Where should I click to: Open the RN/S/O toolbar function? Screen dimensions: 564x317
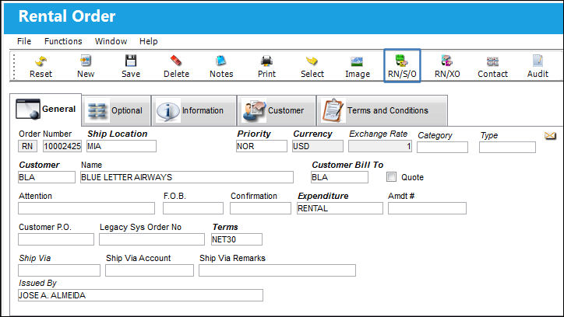click(402, 66)
